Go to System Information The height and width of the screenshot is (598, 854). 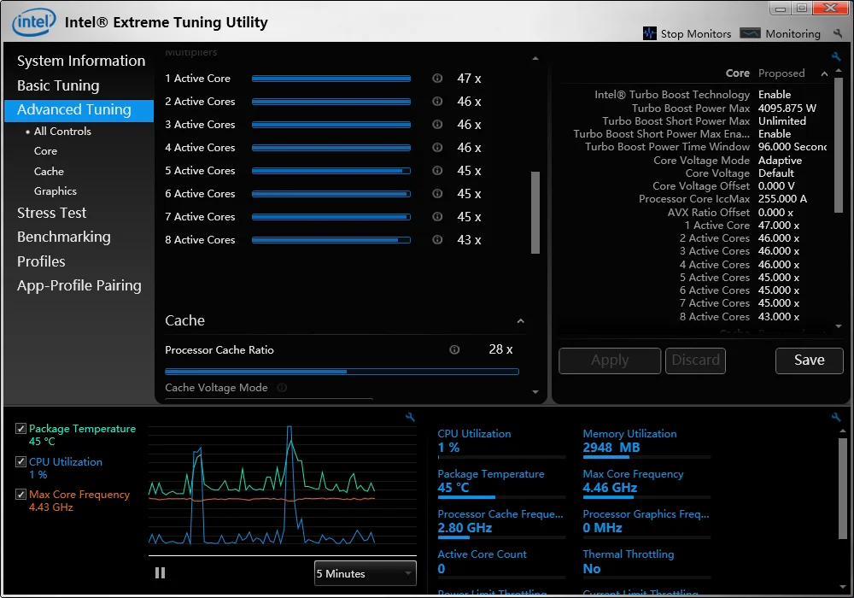(81, 61)
